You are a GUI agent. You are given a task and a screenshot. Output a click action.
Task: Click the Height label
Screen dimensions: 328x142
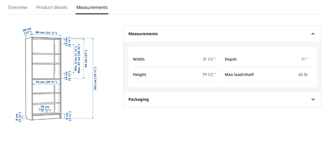(x=140, y=75)
